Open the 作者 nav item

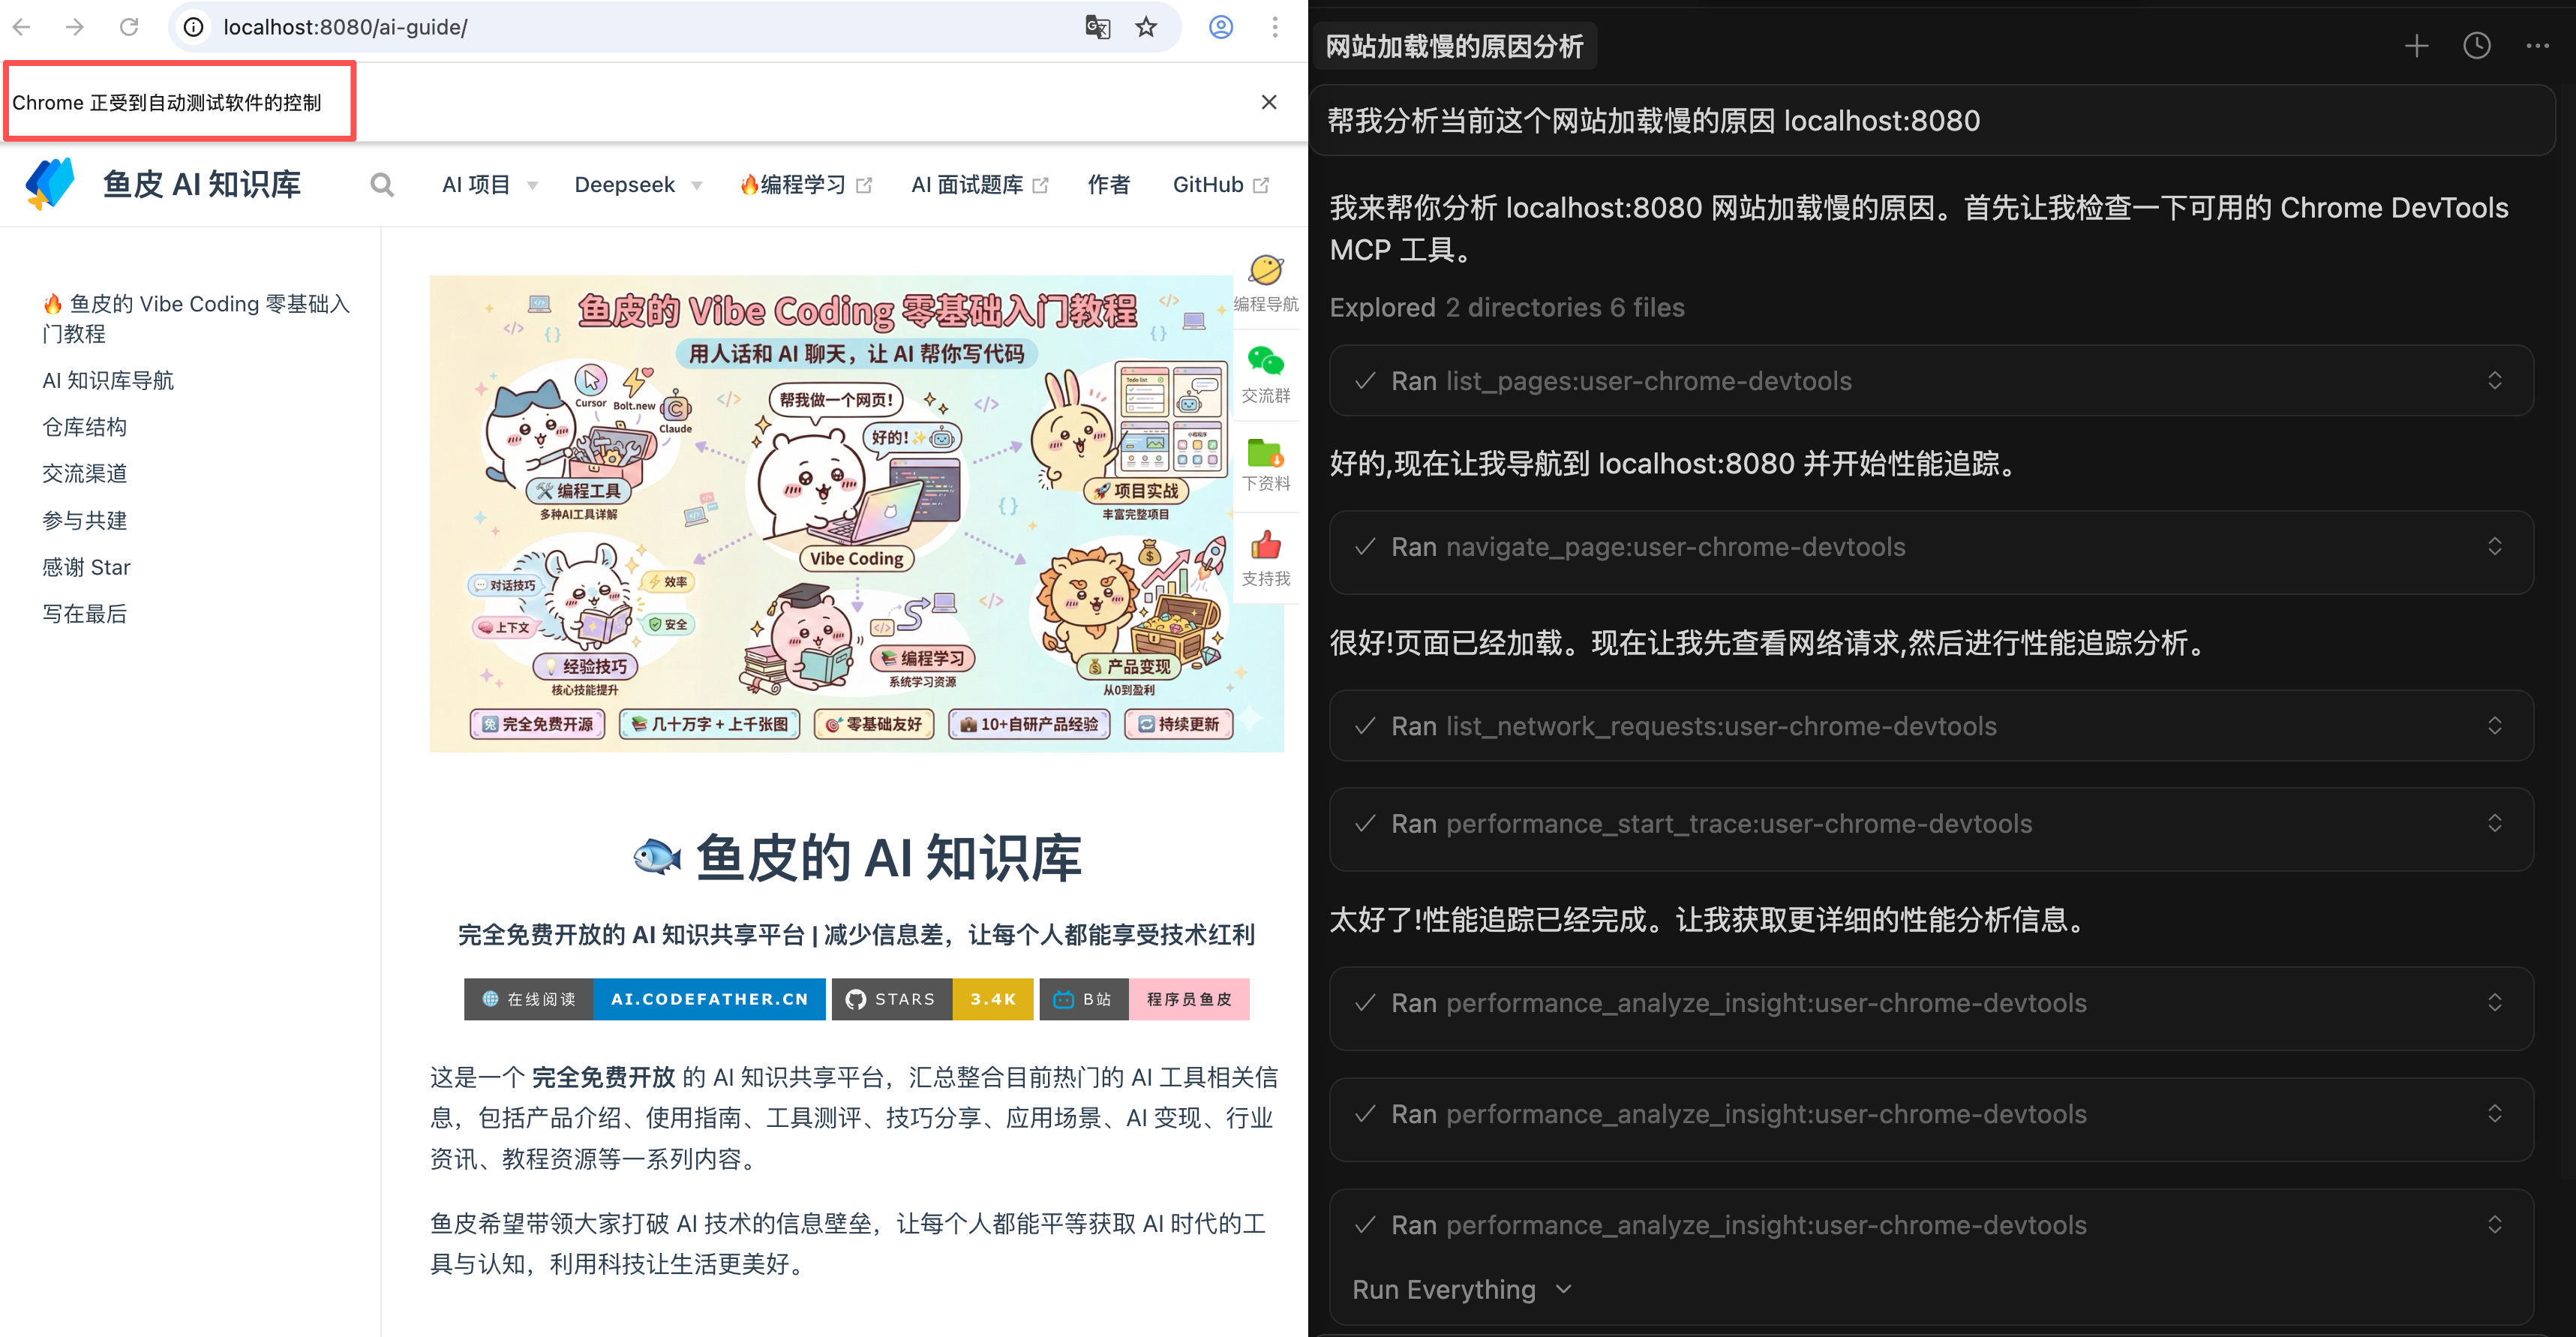tap(1109, 185)
